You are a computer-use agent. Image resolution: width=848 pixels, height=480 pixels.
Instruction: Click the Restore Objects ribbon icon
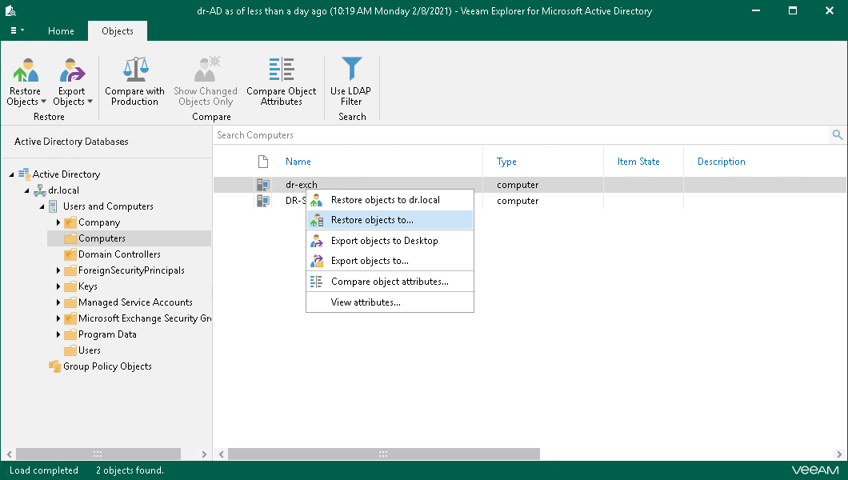26,70
